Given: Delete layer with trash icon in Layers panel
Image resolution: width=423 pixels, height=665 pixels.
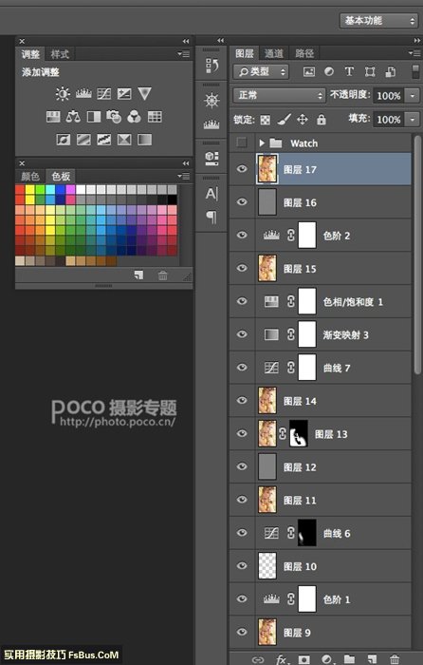Looking at the screenshot, I should pos(395,659).
